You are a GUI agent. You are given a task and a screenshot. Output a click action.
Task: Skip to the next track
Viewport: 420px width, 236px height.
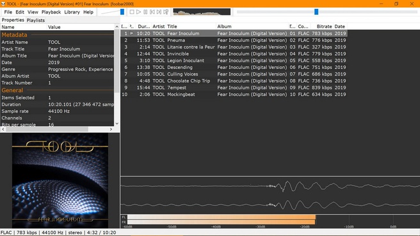(x=159, y=12)
